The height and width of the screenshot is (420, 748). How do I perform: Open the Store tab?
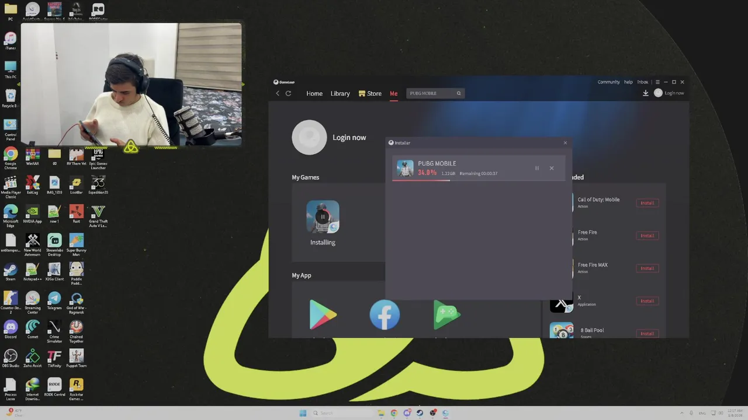point(370,93)
